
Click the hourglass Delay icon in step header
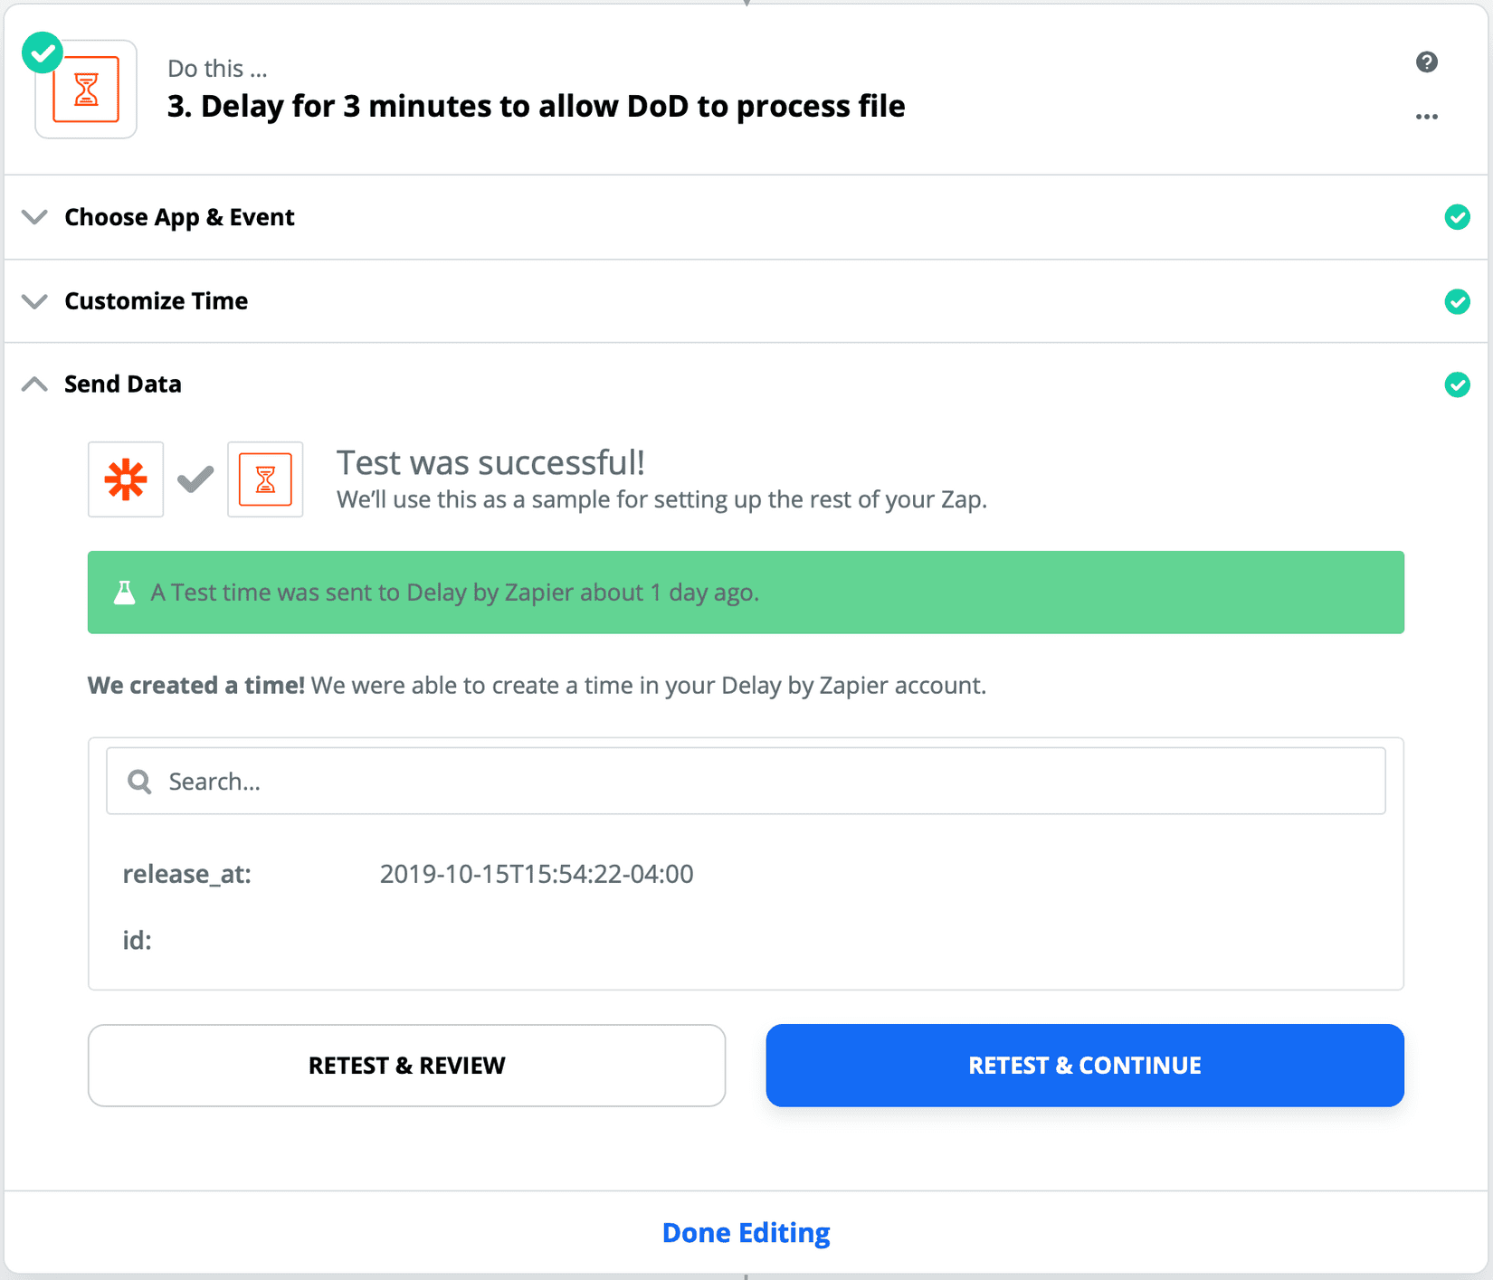pyautogui.click(x=85, y=89)
